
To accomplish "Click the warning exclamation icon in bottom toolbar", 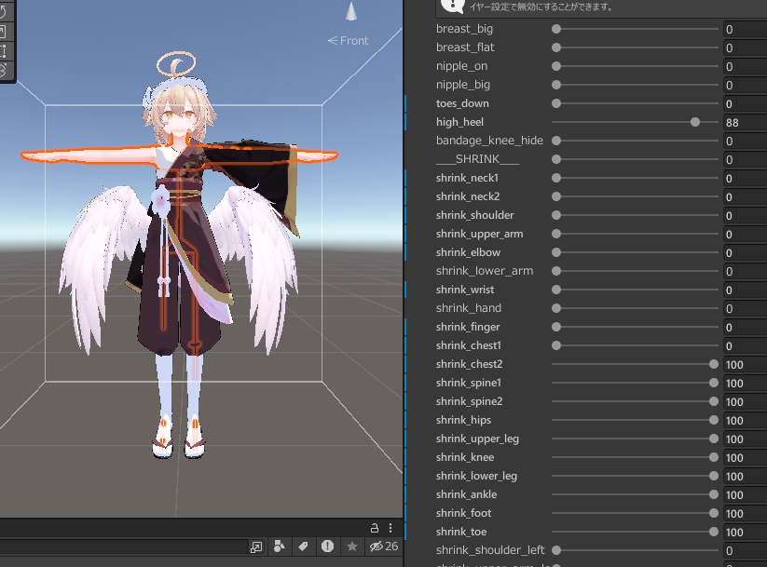I will [x=328, y=547].
